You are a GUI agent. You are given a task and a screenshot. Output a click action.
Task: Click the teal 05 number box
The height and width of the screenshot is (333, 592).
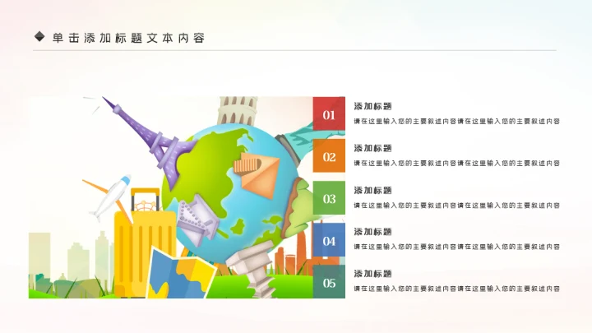pyautogui.click(x=329, y=282)
